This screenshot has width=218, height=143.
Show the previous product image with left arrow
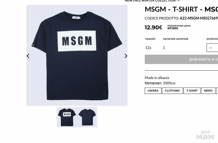[x=28, y=56]
